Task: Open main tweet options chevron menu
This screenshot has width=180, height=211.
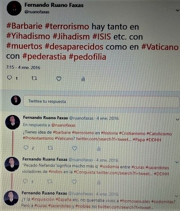Action: pos(177,10)
